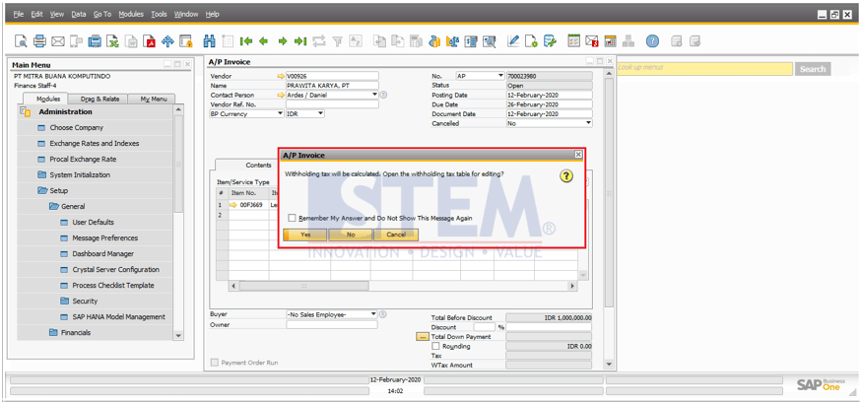Select the Contents tab in A/P Invoice
This screenshot has width=860, height=404.
pyautogui.click(x=258, y=165)
